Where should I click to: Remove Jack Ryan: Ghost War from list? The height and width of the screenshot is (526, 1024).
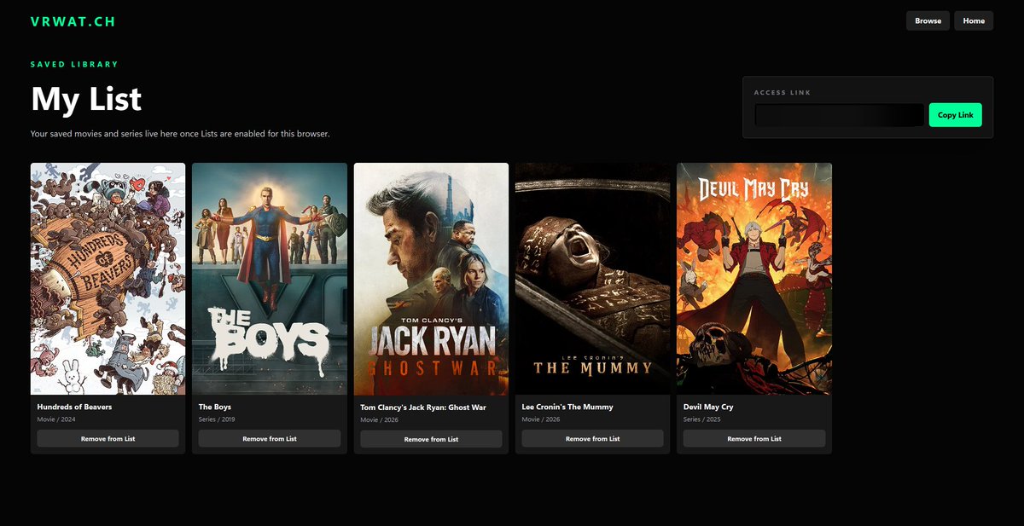pos(431,439)
